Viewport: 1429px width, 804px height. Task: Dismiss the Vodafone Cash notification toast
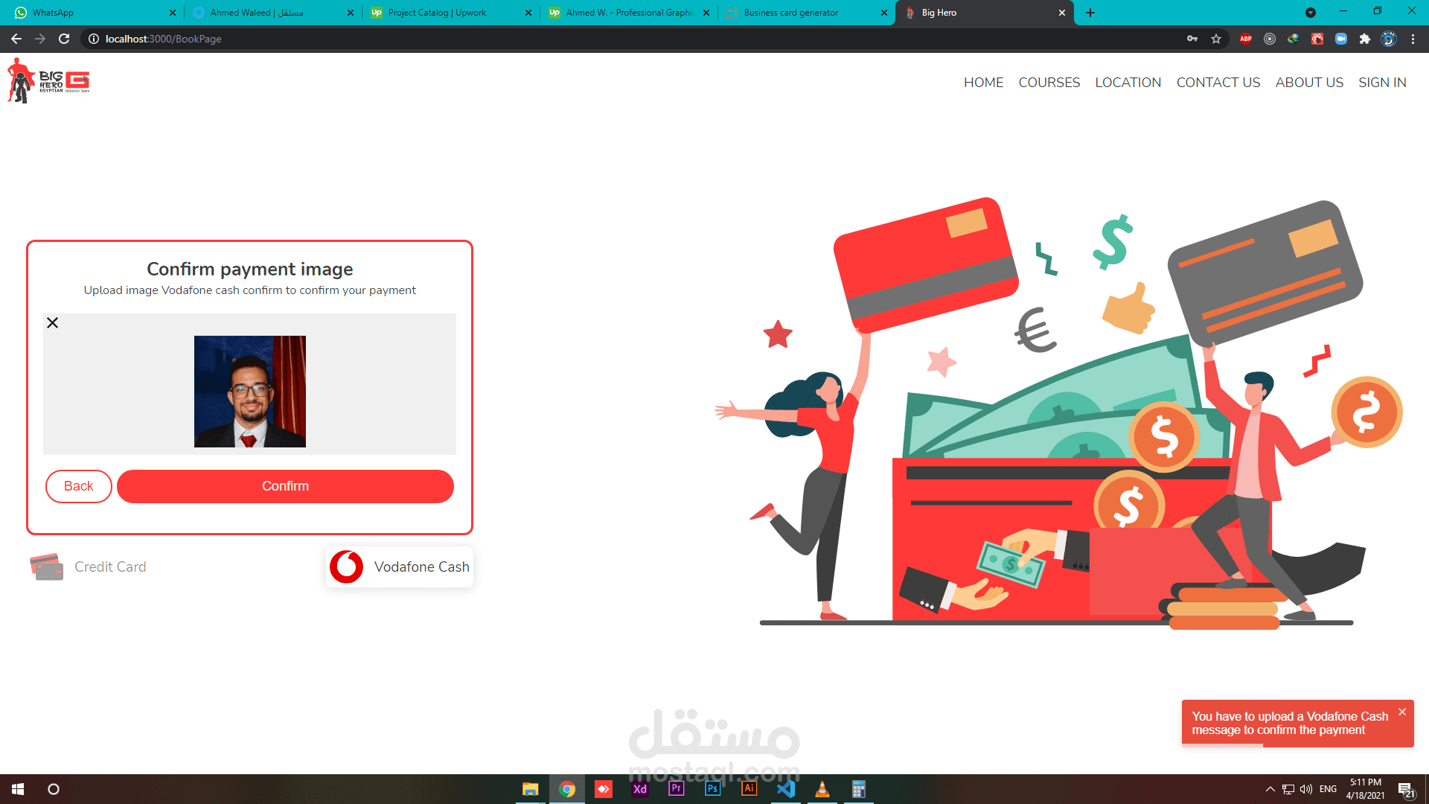coord(1402,712)
